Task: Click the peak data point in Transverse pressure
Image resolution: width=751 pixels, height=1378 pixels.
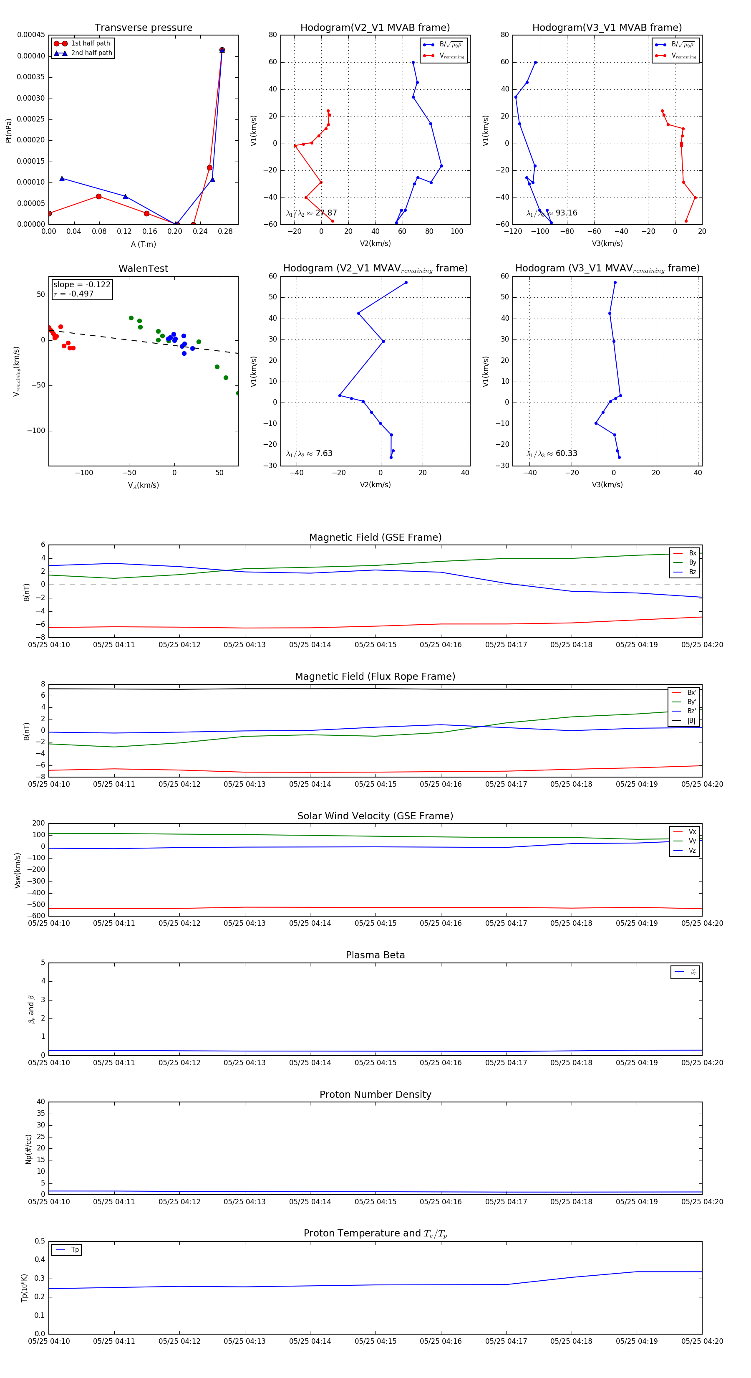Action: 222,50
